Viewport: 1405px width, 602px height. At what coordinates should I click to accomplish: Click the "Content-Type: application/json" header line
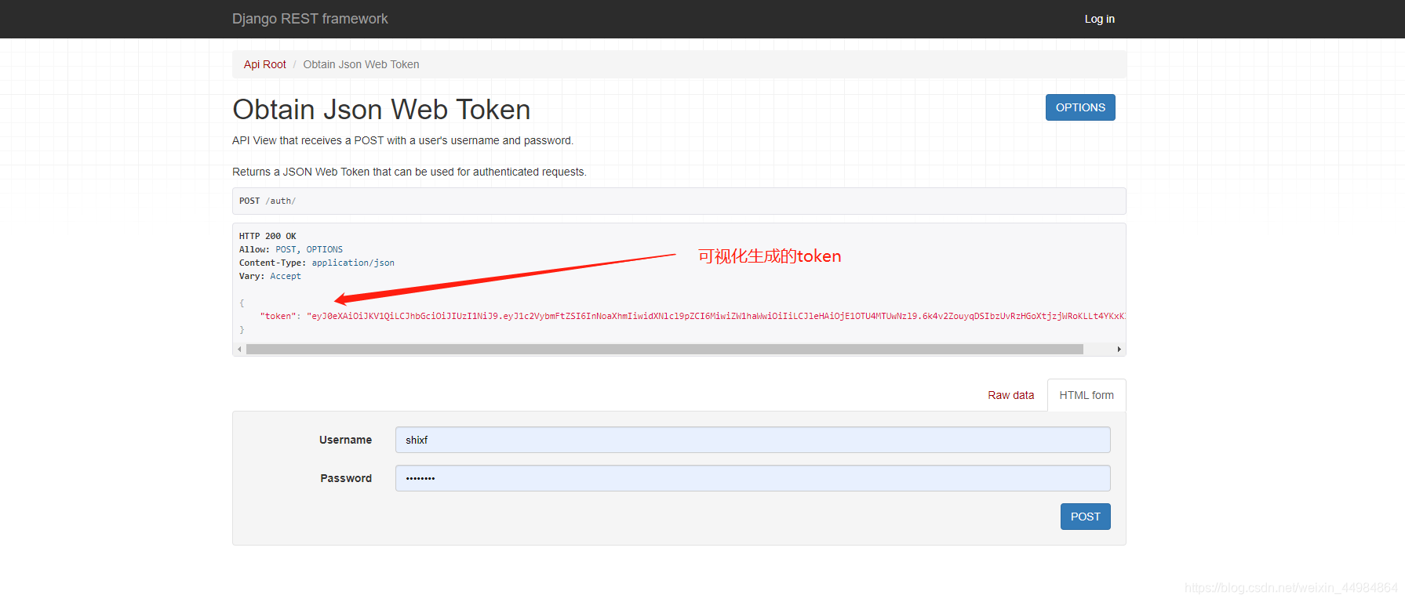[317, 263]
